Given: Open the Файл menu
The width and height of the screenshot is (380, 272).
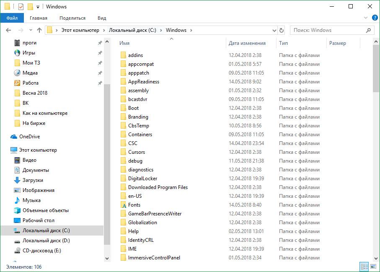Looking at the screenshot, I should coord(12,18).
